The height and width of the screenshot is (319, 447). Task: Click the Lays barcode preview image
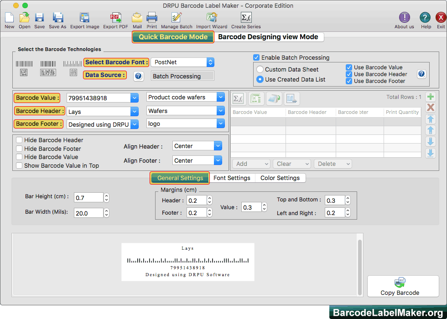[x=188, y=262]
